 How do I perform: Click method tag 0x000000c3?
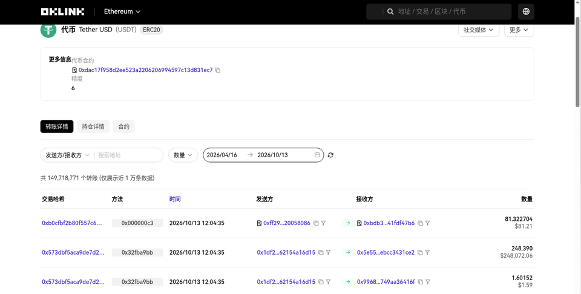pos(137,223)
